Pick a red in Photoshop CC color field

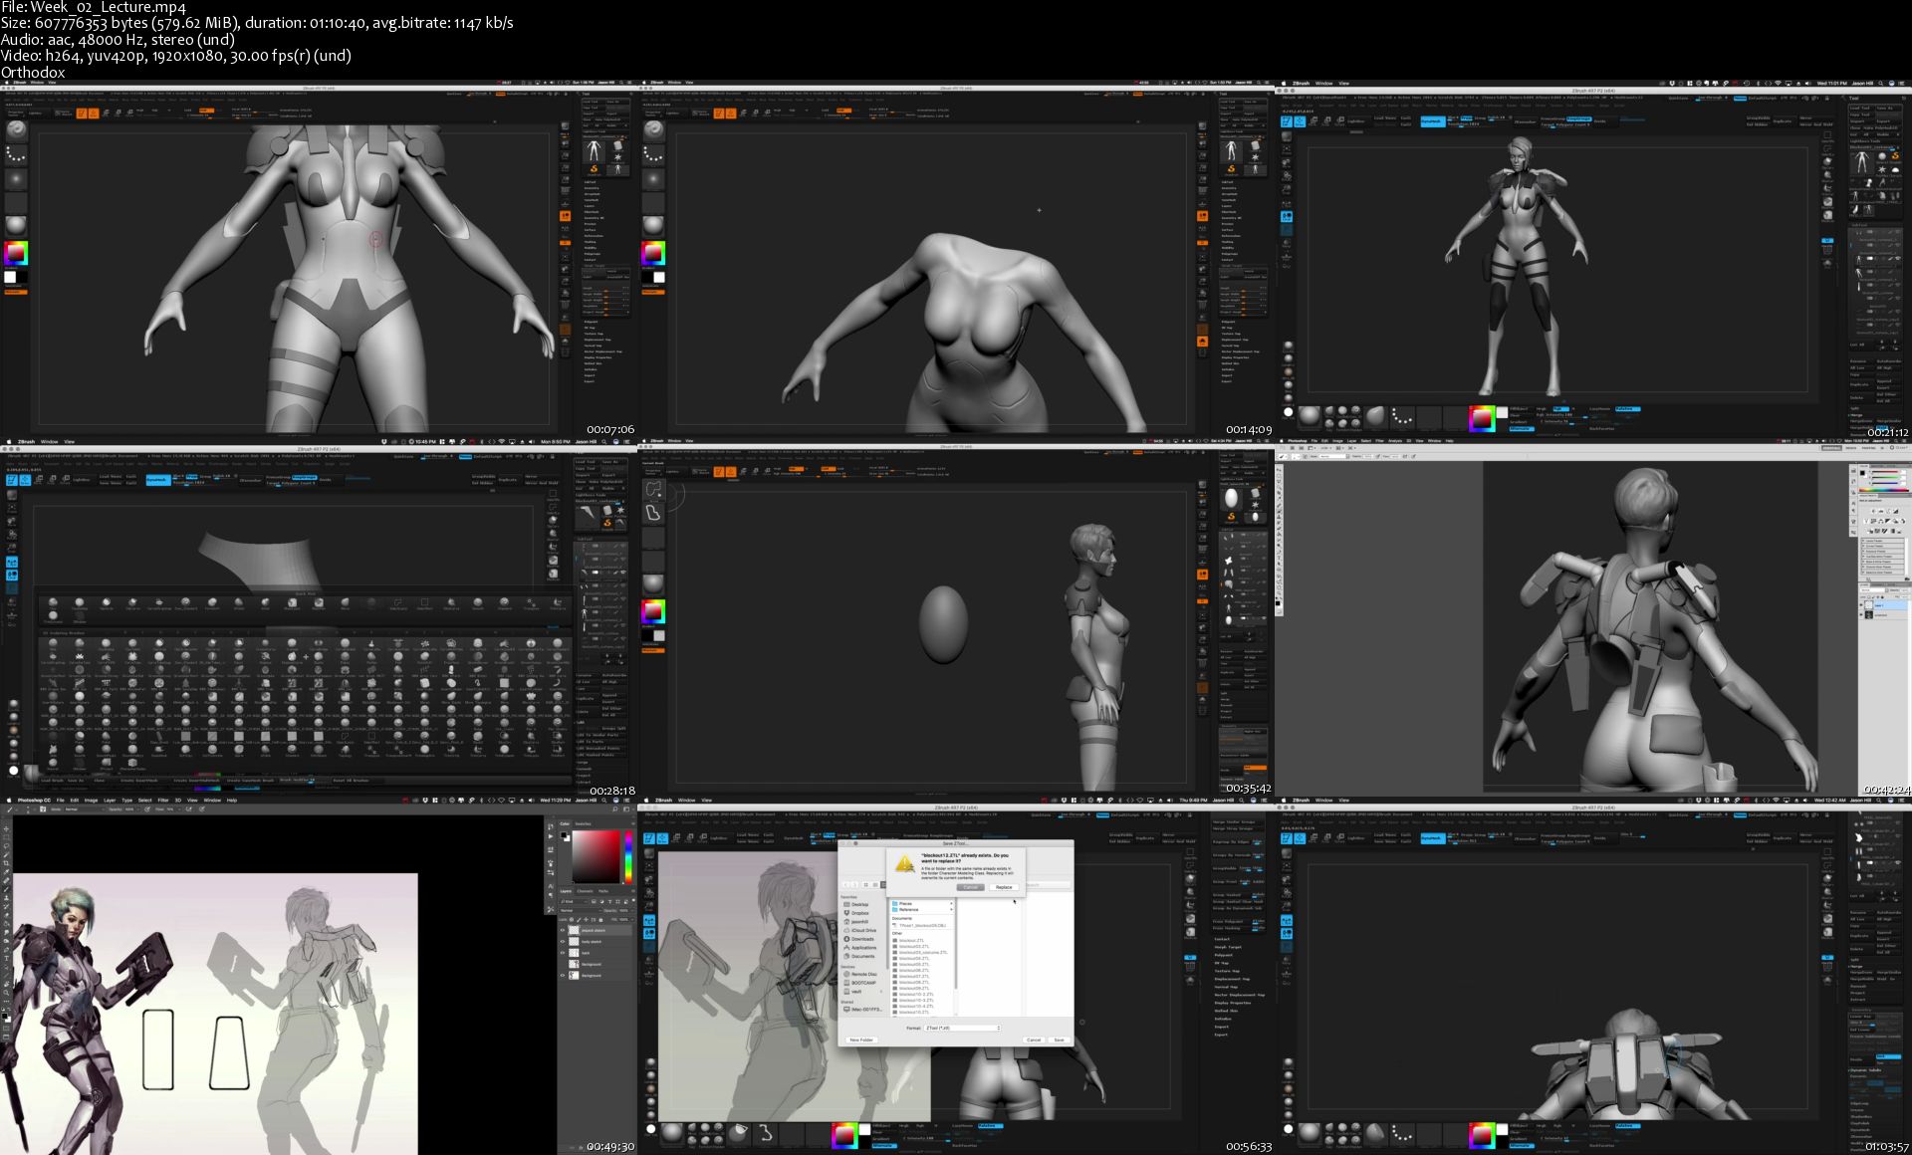click(x=597, y=856)
